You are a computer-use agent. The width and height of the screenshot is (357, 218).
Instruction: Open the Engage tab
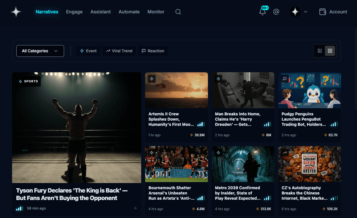point(74,12)
